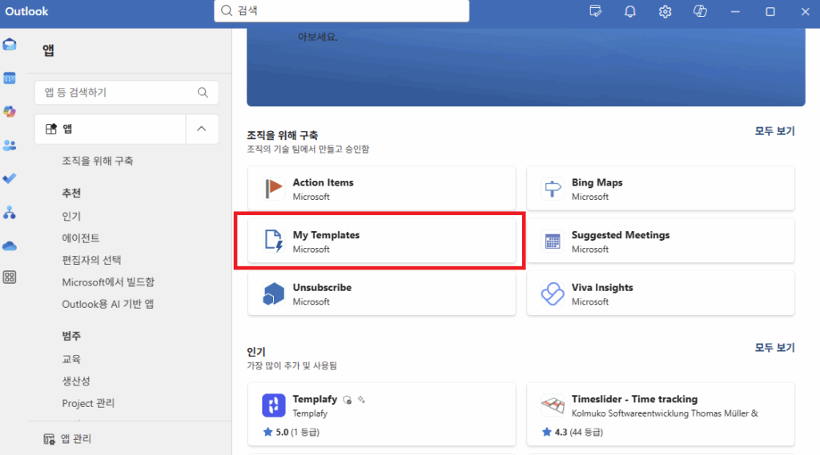
Task: Select the 앱 navigation header
Action: click(x=111, y=129)
